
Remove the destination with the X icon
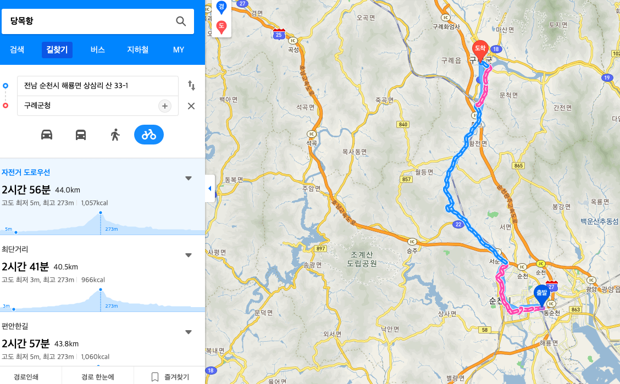[191, 106]
